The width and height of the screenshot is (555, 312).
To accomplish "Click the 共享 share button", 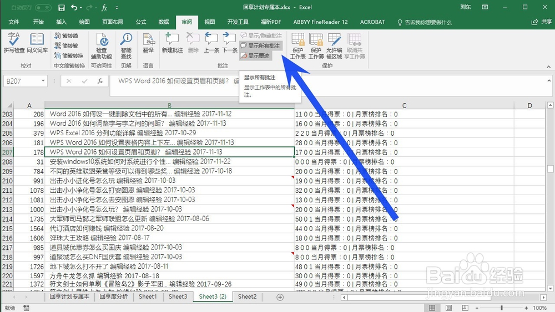I will [x=542, y=22].
